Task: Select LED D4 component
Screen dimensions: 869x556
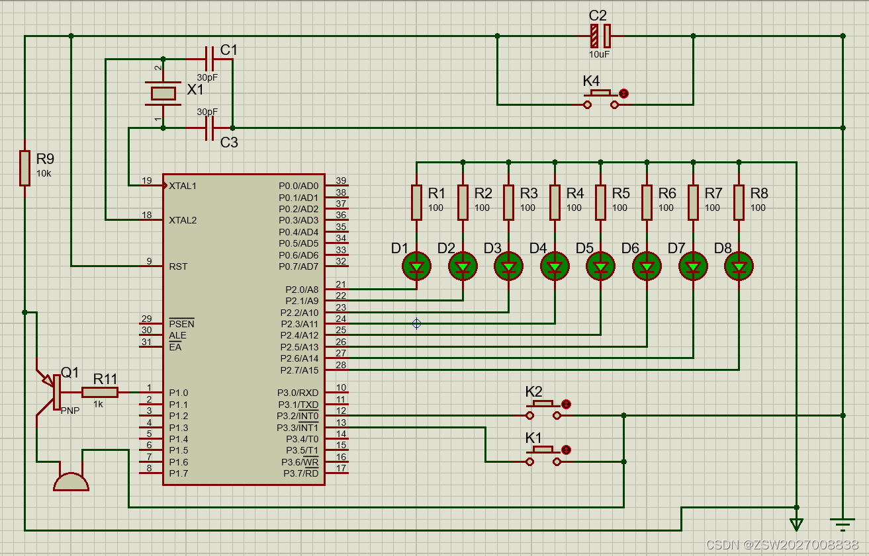Action: (555, 266)
